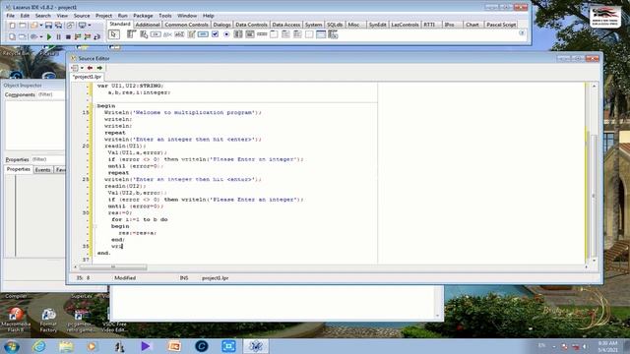Switch to the SynEdit palette tab

tap(377, 25)
